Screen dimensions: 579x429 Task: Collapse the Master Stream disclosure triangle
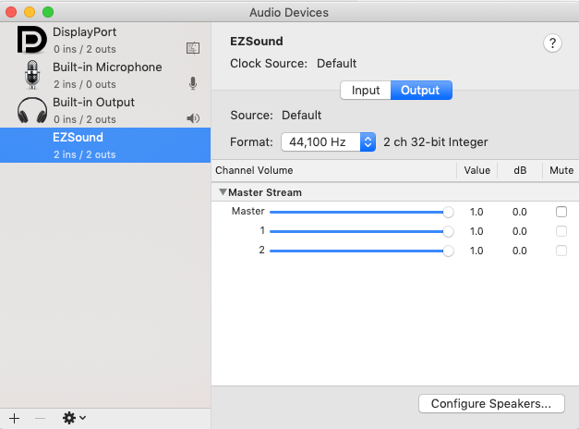223,192
